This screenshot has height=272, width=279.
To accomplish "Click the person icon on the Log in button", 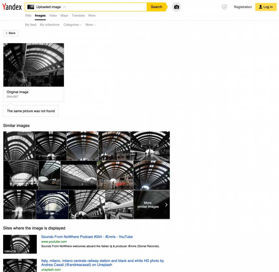I will pyautogui.click(x=261, y=6).
